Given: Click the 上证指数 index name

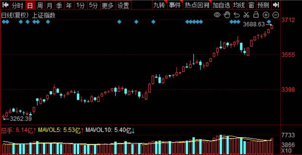Looking at the screenshot, I should pos(44,15).
